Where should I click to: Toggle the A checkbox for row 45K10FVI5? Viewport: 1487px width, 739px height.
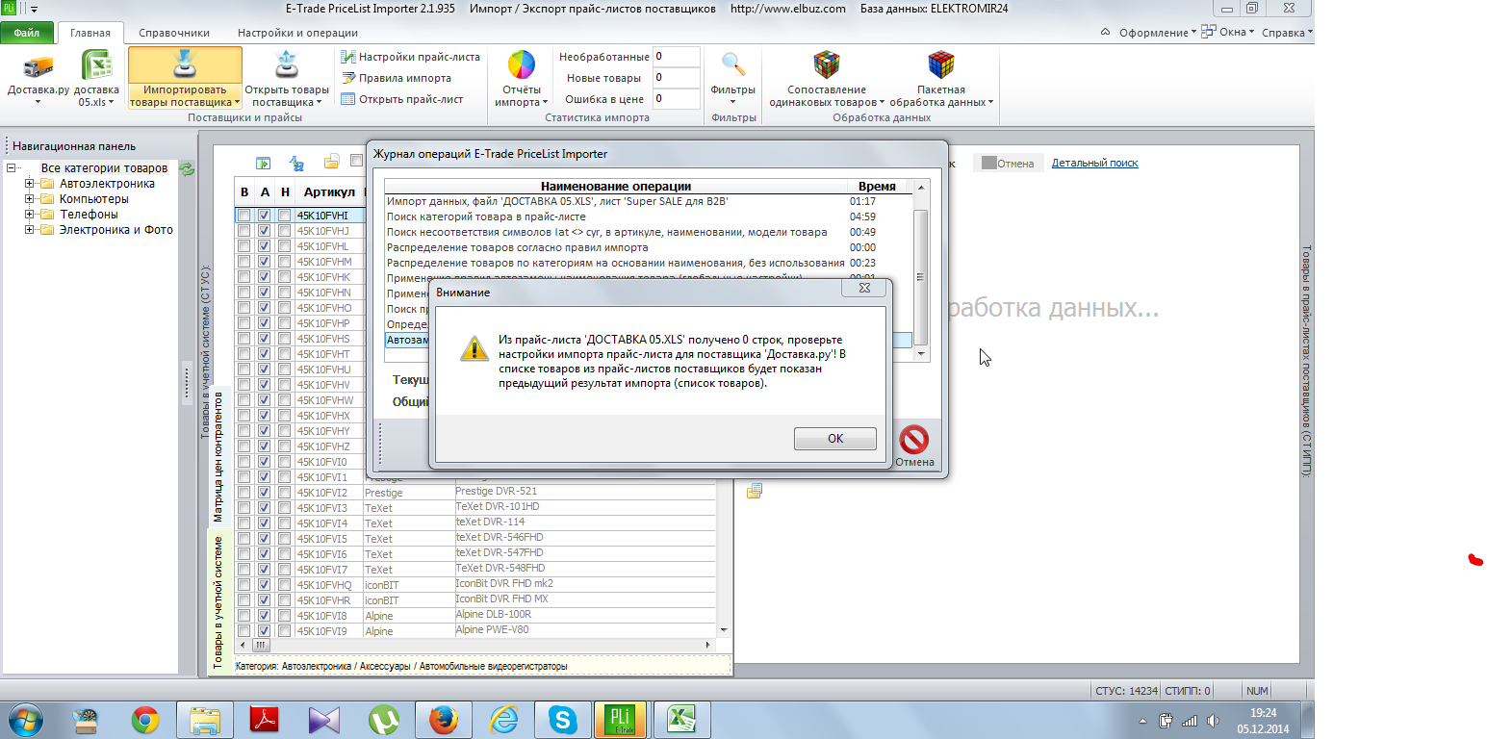[x=264, y=539]
